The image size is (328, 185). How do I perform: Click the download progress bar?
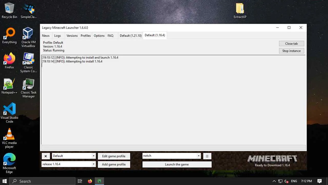point(173,147)
